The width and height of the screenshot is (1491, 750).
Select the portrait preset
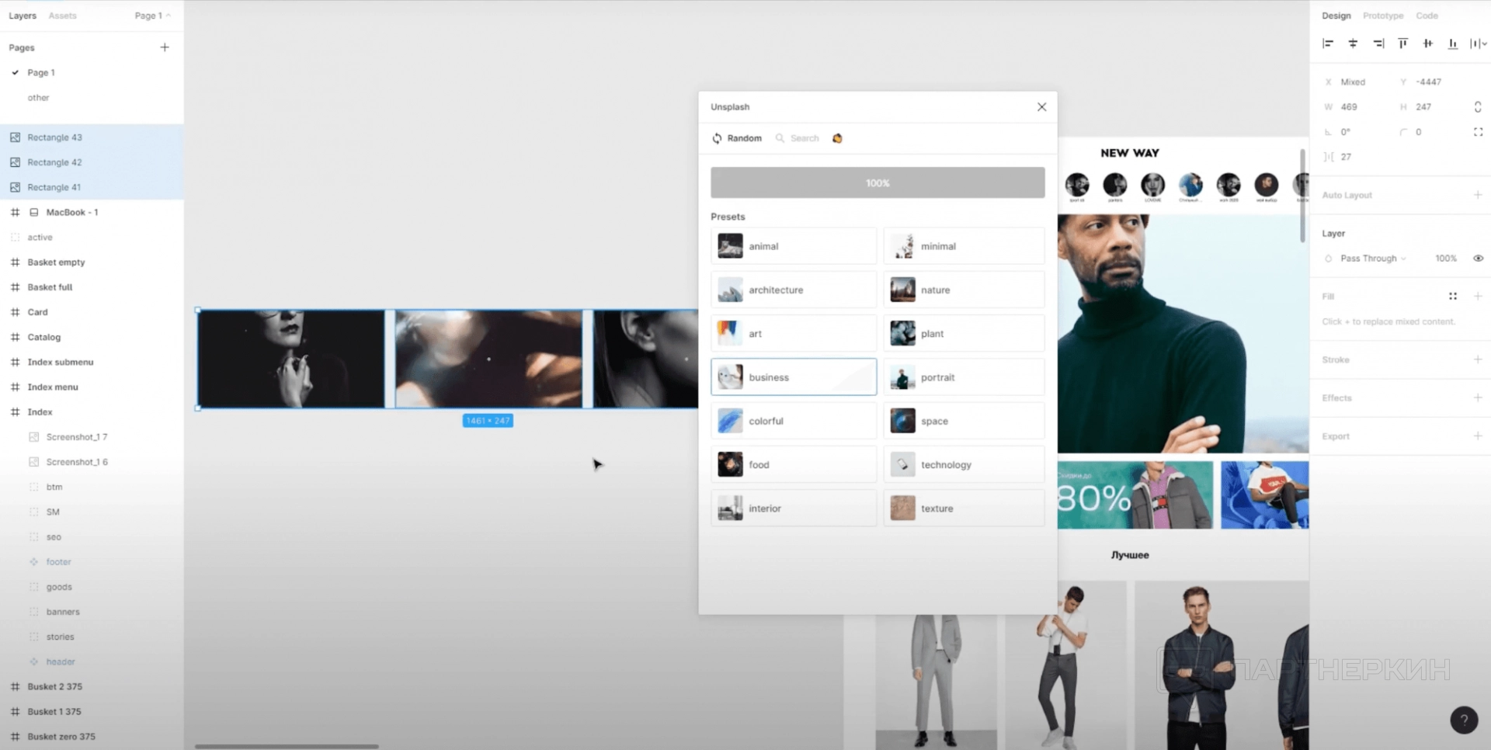pyautogui.click(x=964, y=377)
